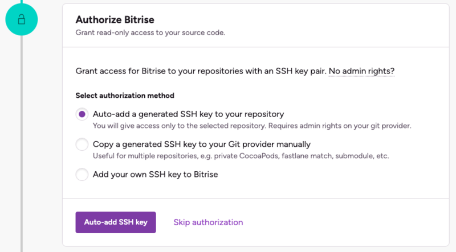The height and width of the screenshot is (252, 456).
Task: Click the purple Auto-add SSH key button
Action: coord(116,222)
